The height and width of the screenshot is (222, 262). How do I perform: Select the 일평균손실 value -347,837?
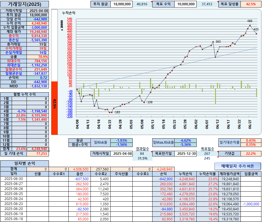38,74
